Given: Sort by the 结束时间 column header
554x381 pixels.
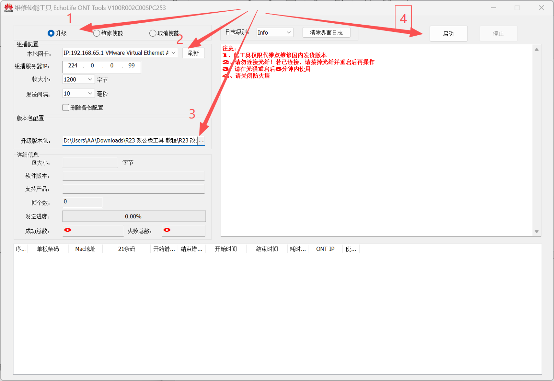Looking at the screenshot, I should [267, 249].
